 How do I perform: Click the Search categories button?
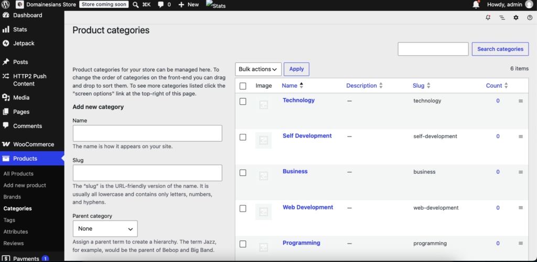[500, 49]
